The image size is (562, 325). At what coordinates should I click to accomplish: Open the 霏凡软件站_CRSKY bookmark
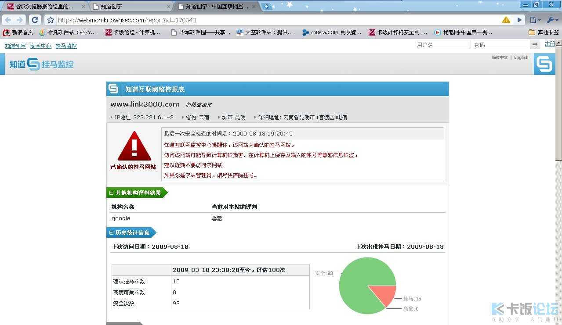click(x=69, y=32)
